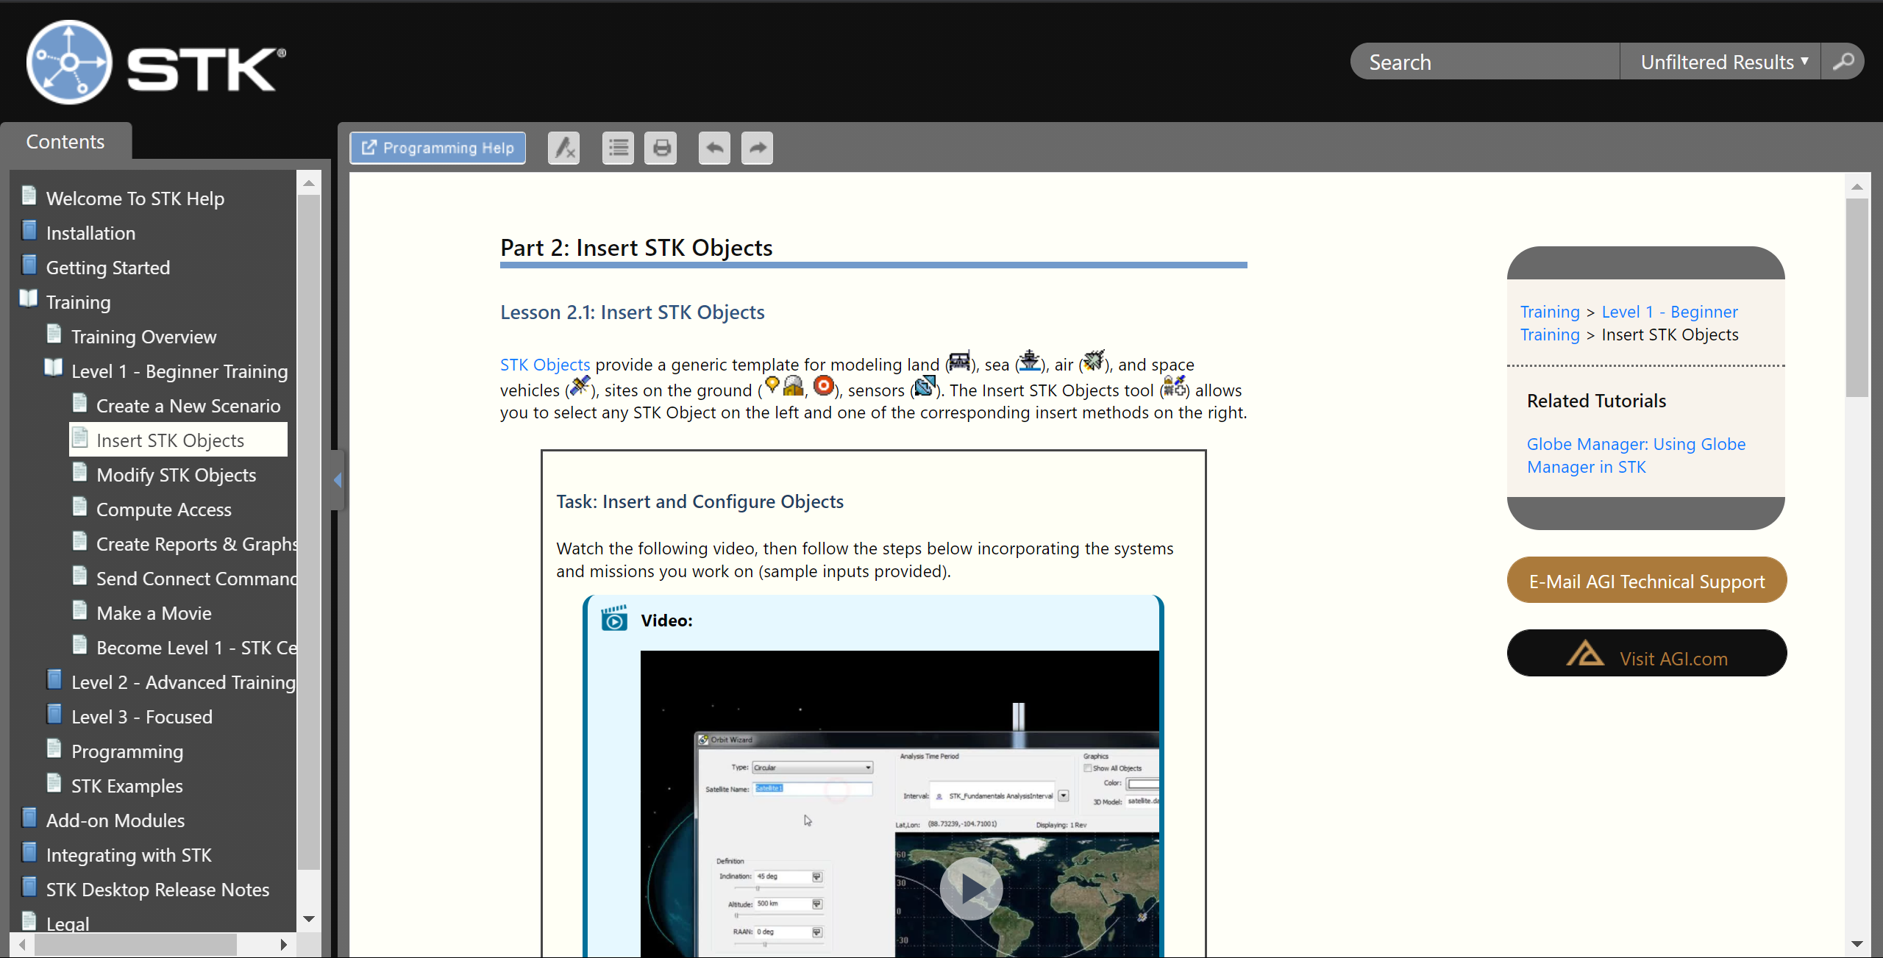Screen dimensions: 1883x958
Task: Expand the Add-on Modules book
Action: coord(115,821)
